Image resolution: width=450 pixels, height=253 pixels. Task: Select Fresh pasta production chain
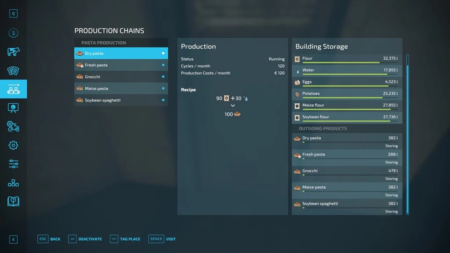(121, 65)
